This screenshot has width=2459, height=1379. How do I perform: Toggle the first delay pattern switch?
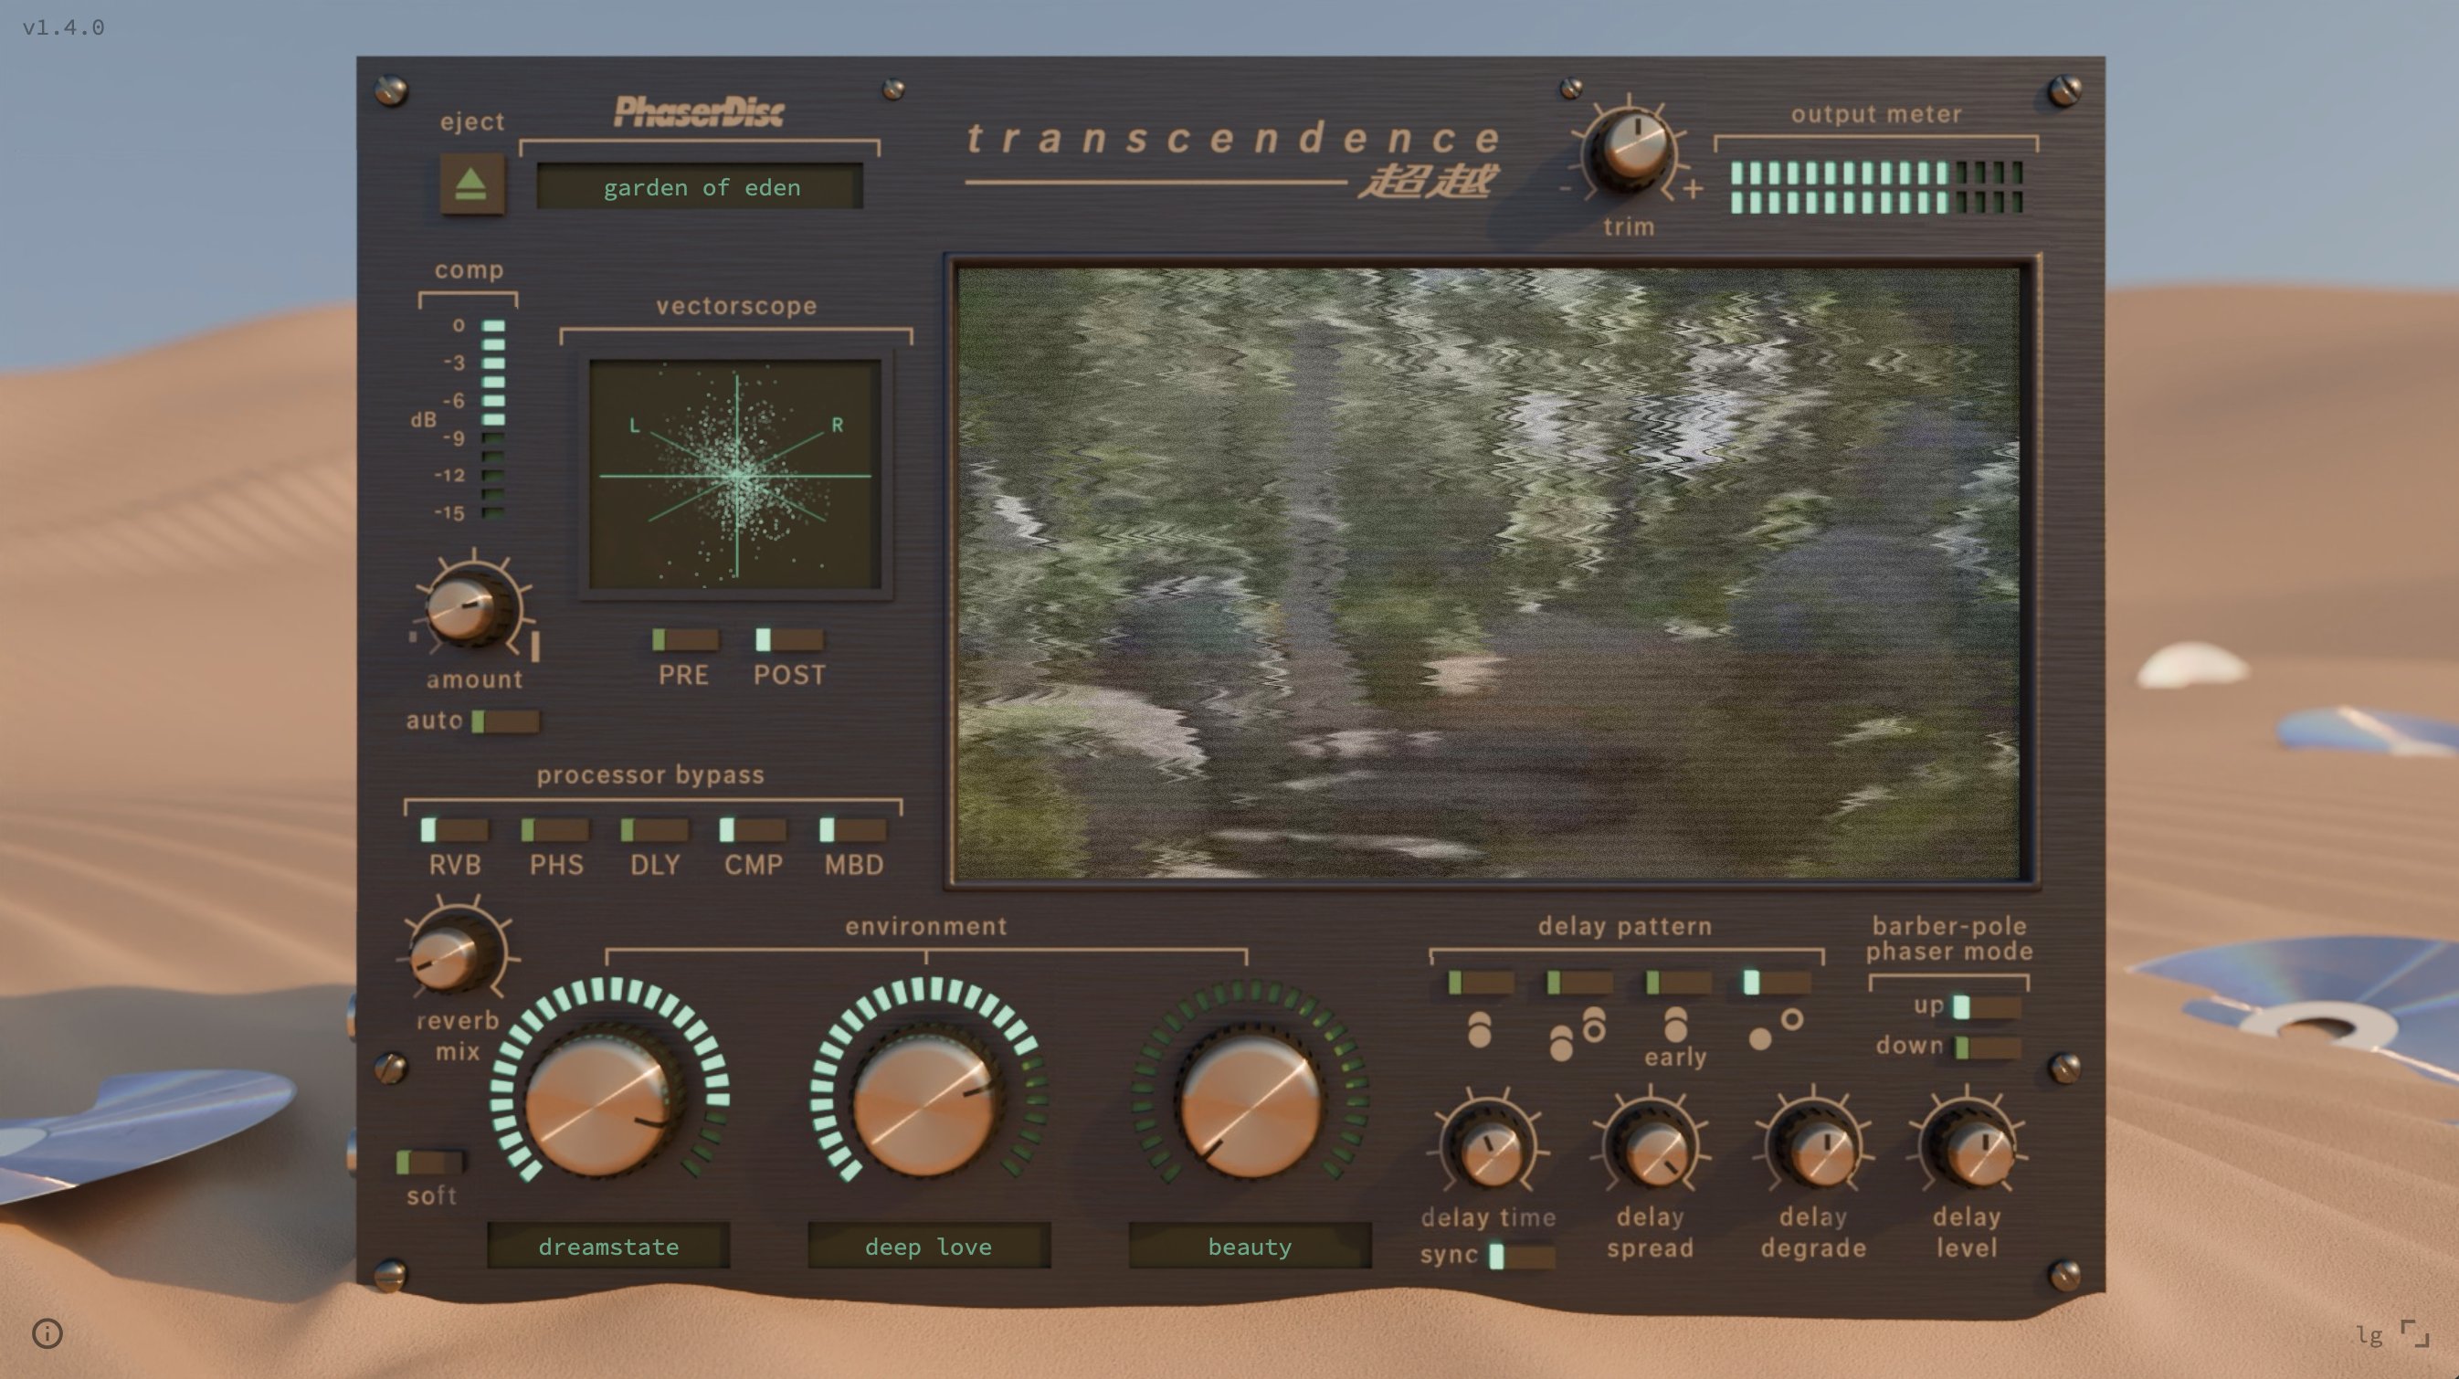tap(1481, 982)
